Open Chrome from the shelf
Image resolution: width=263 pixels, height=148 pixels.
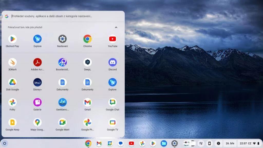88,143
